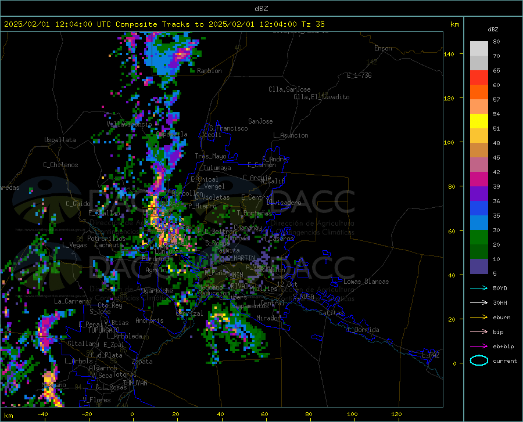Click the pink bip arrow legend icon
The height and width of the screenshot is (422, 523).
coord(479,332)
